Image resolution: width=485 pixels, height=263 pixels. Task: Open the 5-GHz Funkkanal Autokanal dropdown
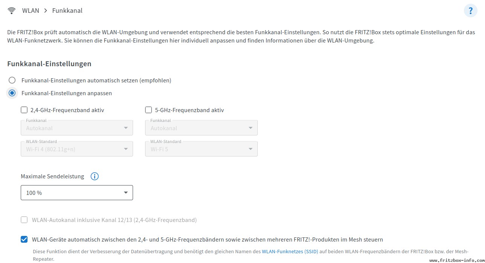tap(201, 128)
